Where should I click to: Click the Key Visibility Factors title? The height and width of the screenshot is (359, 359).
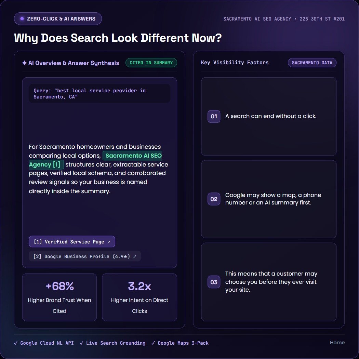pyautogui.click(x=235, y=63)
